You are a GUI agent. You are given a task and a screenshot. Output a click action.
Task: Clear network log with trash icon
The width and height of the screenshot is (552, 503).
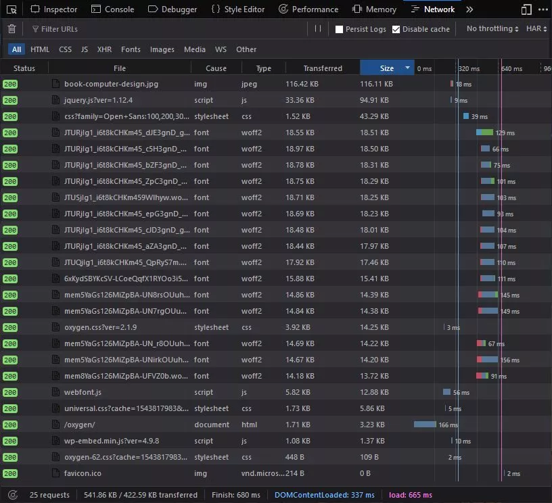click(11, 29)
